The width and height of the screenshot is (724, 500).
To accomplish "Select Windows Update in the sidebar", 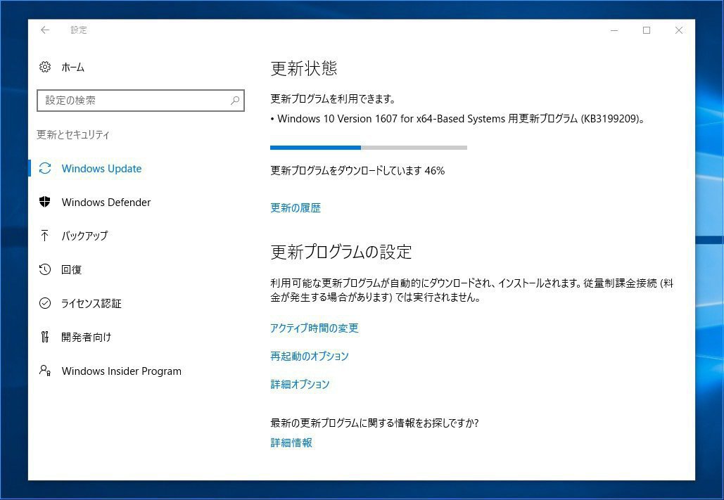I will pyautogui.click(x=101, y=169).
